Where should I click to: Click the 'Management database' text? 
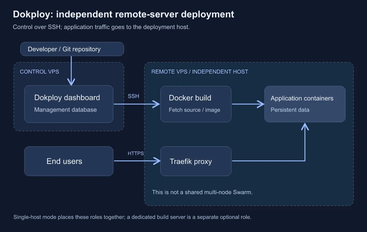(x=65, y=110)
